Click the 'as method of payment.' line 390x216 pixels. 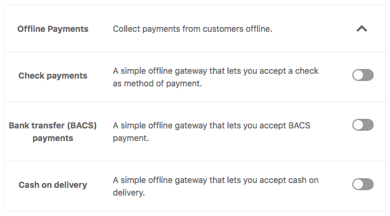[x=157, y=83]
